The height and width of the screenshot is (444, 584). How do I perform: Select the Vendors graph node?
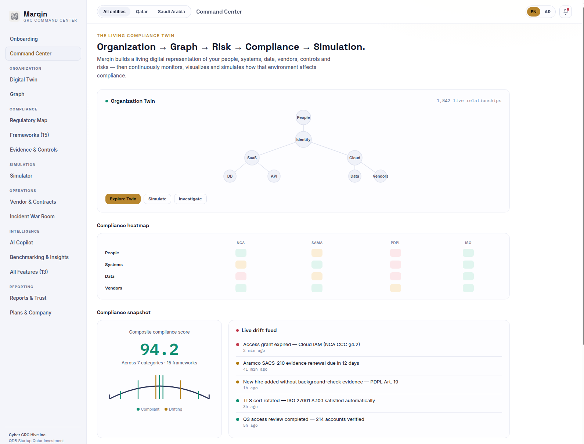[381, 176]
